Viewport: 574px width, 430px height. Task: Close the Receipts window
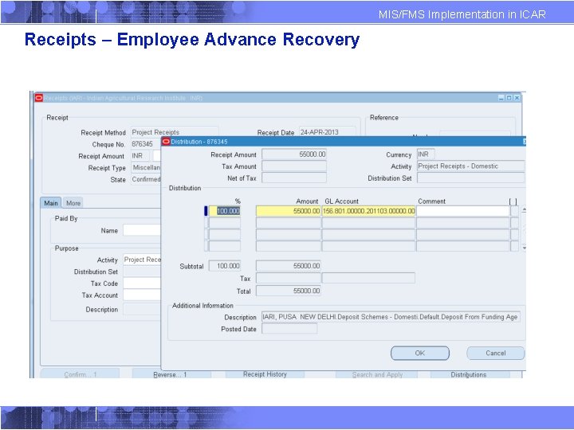click(517, 98)
